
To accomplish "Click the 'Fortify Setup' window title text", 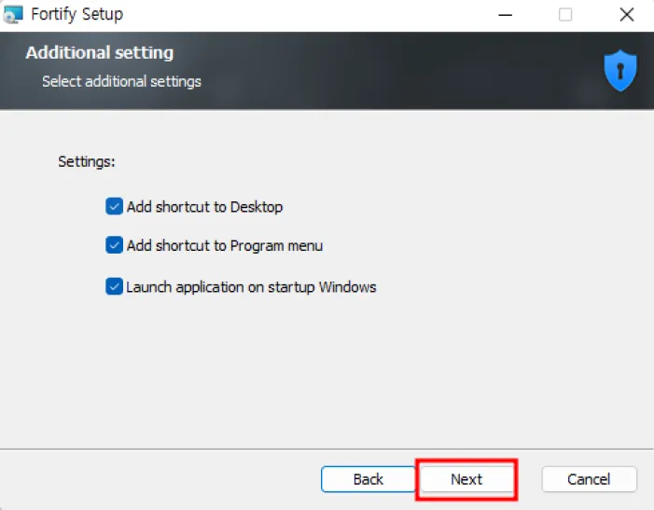I will coord(77,15).
